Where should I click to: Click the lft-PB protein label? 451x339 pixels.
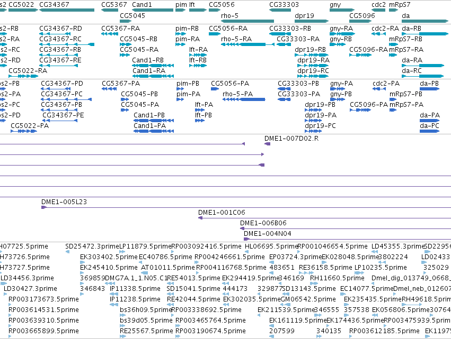tap(204, 115)
